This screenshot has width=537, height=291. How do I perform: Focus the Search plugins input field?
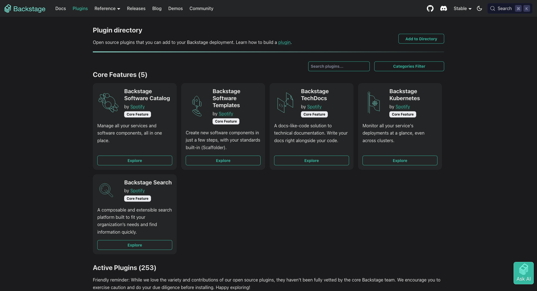pyautogui.click(x=339, y=66)
